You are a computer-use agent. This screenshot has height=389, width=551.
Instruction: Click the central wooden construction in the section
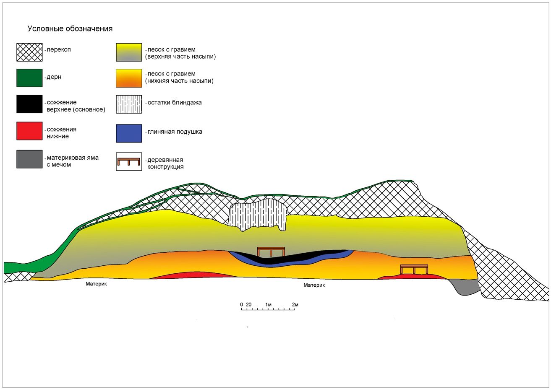click(x=271, y=252)
